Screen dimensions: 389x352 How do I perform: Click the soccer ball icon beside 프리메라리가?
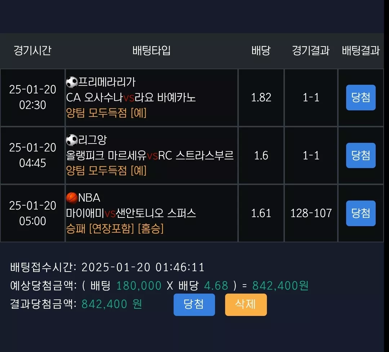[72, 82]
